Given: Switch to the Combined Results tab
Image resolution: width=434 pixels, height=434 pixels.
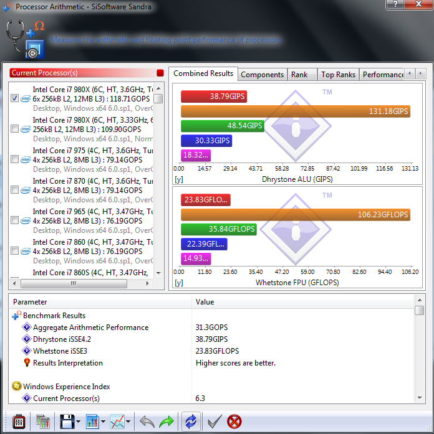Looking at the screenshot, I should click(x=203, y=73).
